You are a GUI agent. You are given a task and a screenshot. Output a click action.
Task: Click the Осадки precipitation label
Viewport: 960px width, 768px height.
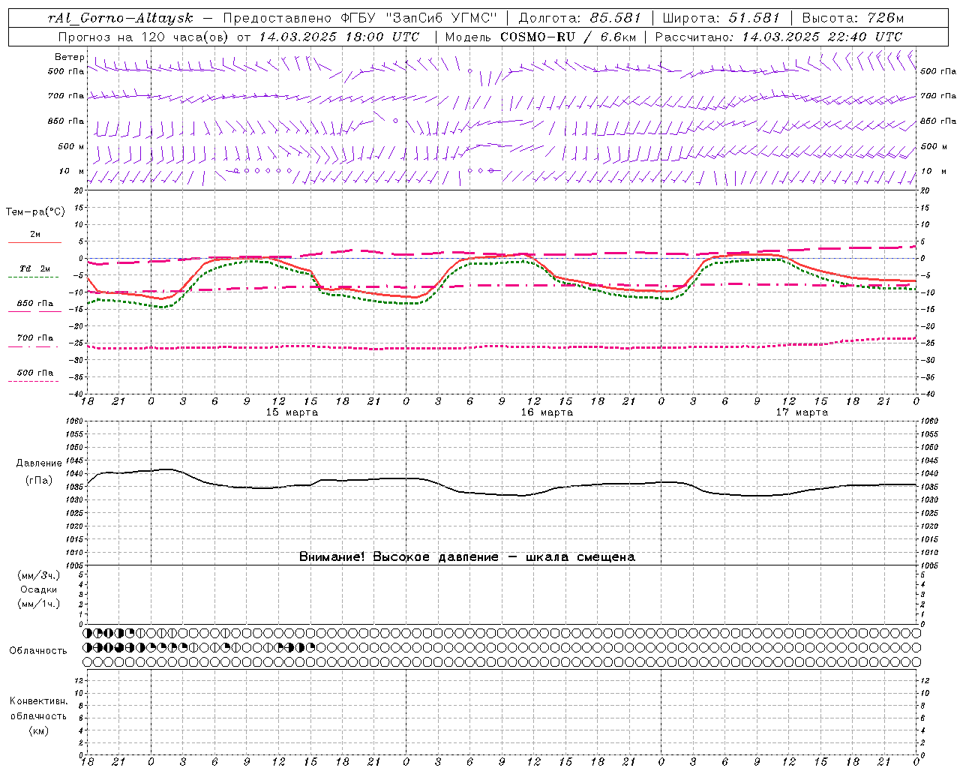pos(39,589)
